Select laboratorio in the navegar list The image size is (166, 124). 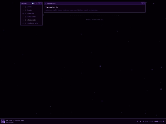31,20
